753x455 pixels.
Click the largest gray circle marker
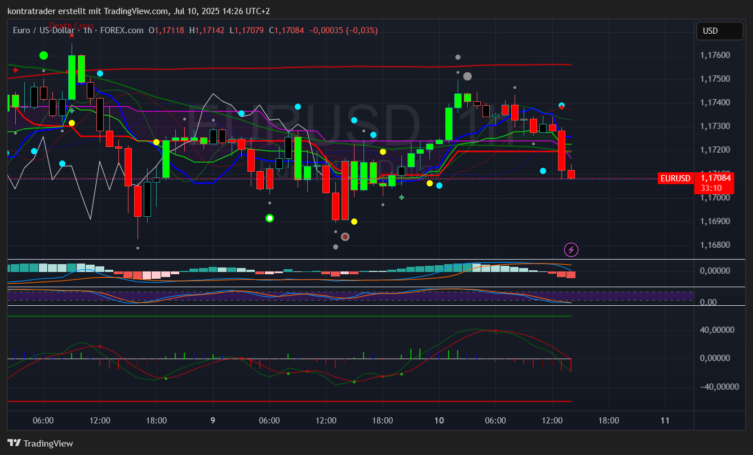tap(467, 77)
